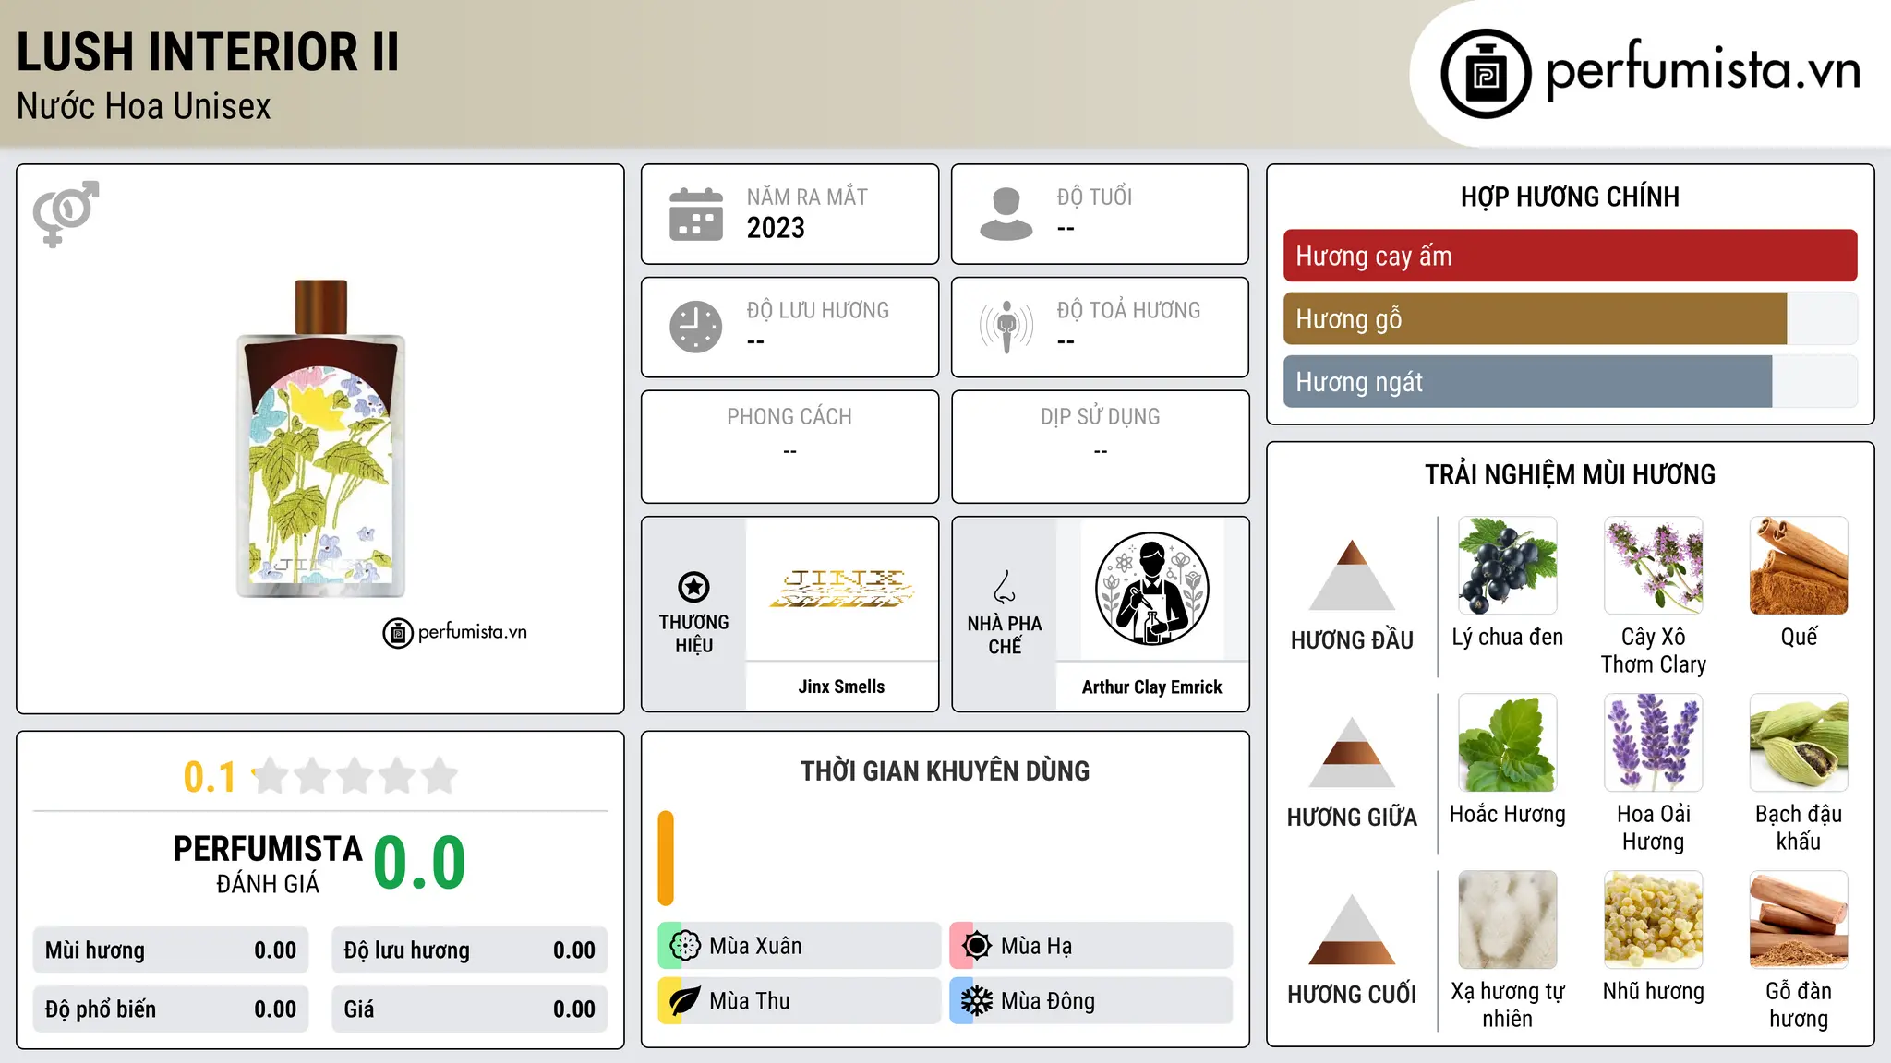Click the HỢP HƯƠNG CHÍNH heading

click(1571, 197)
